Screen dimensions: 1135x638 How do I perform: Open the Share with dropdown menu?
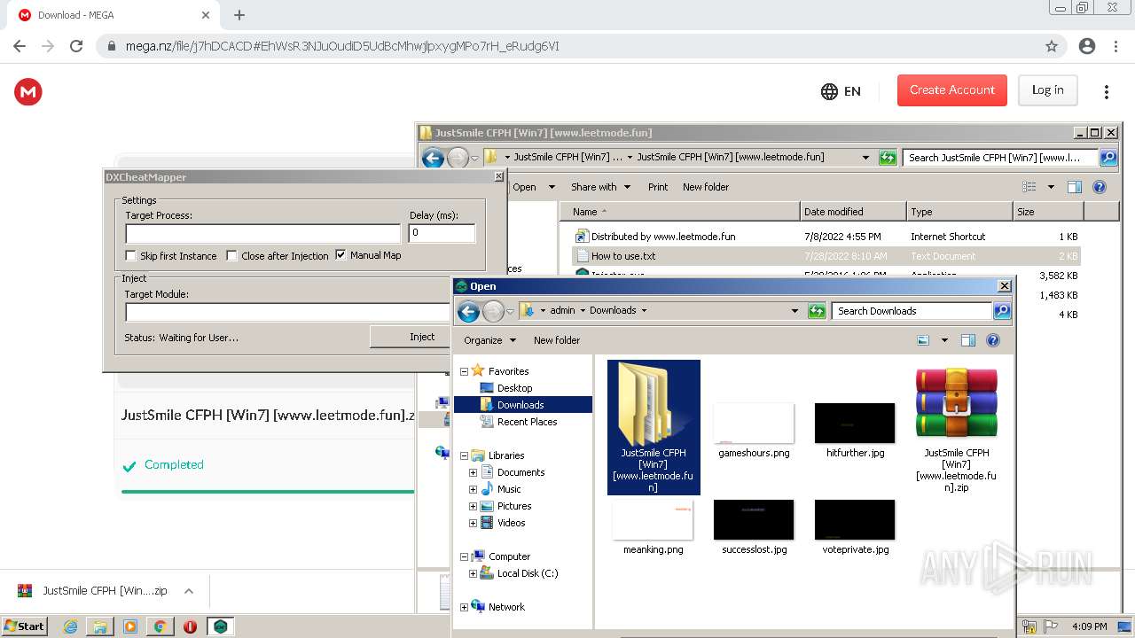(600, 187)
